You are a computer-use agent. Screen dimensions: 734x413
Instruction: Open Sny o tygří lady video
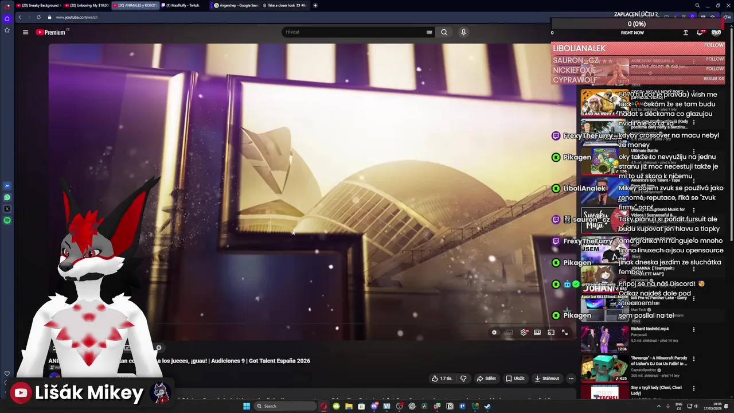pos(657,391)
